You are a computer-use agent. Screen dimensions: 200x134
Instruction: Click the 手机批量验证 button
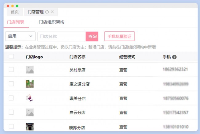point(119,36)
